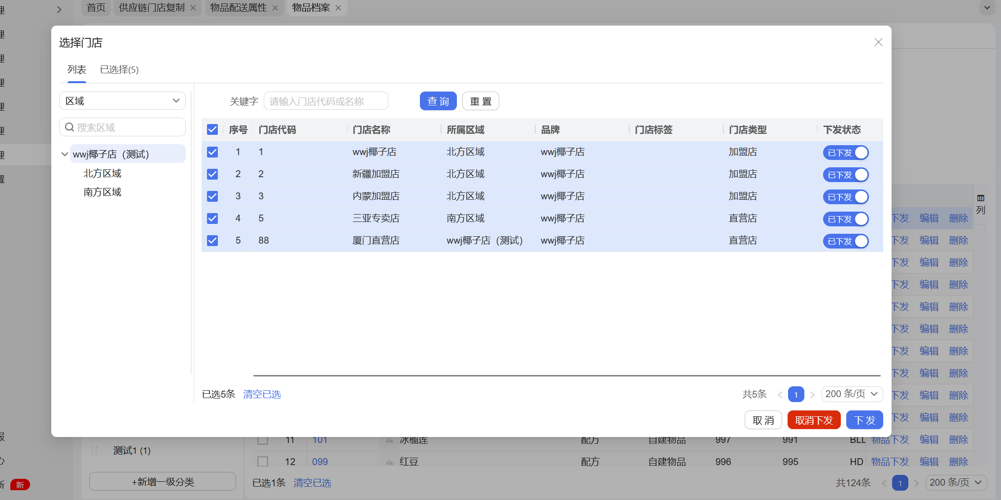
Task: Close the 物品档案 tab using its X
Action: coord(338,8)
